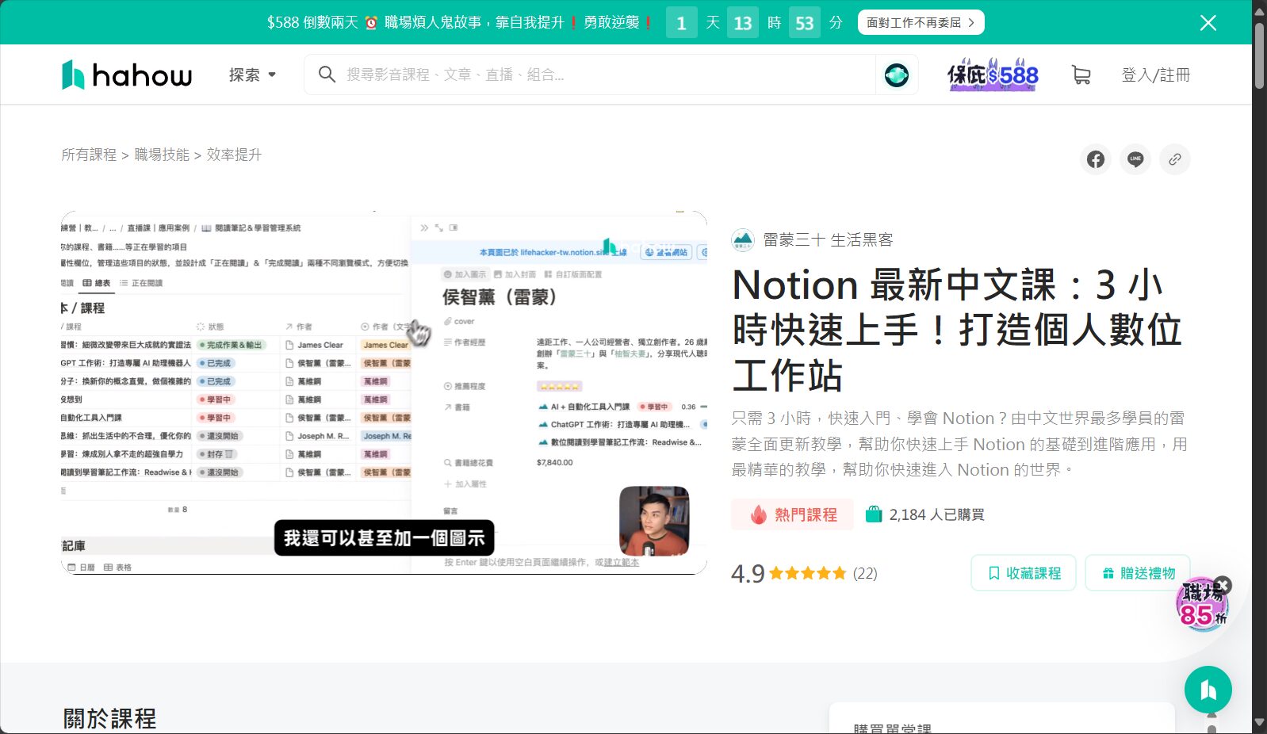Click the hahow logo

(127, 75)
